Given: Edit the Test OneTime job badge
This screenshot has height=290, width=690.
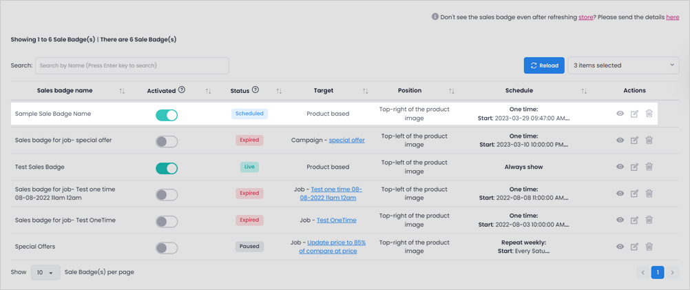Looking at the screenshot, I should (x=634, y=220).
